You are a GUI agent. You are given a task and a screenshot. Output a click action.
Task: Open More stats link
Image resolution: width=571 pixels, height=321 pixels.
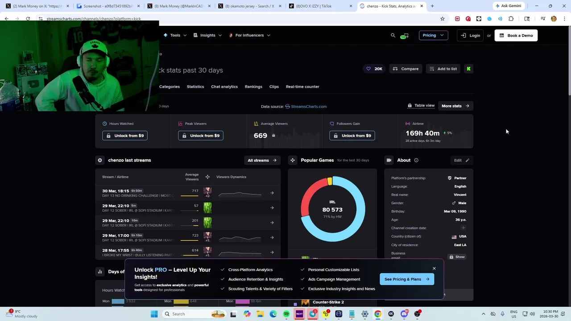tap(455, 106)
